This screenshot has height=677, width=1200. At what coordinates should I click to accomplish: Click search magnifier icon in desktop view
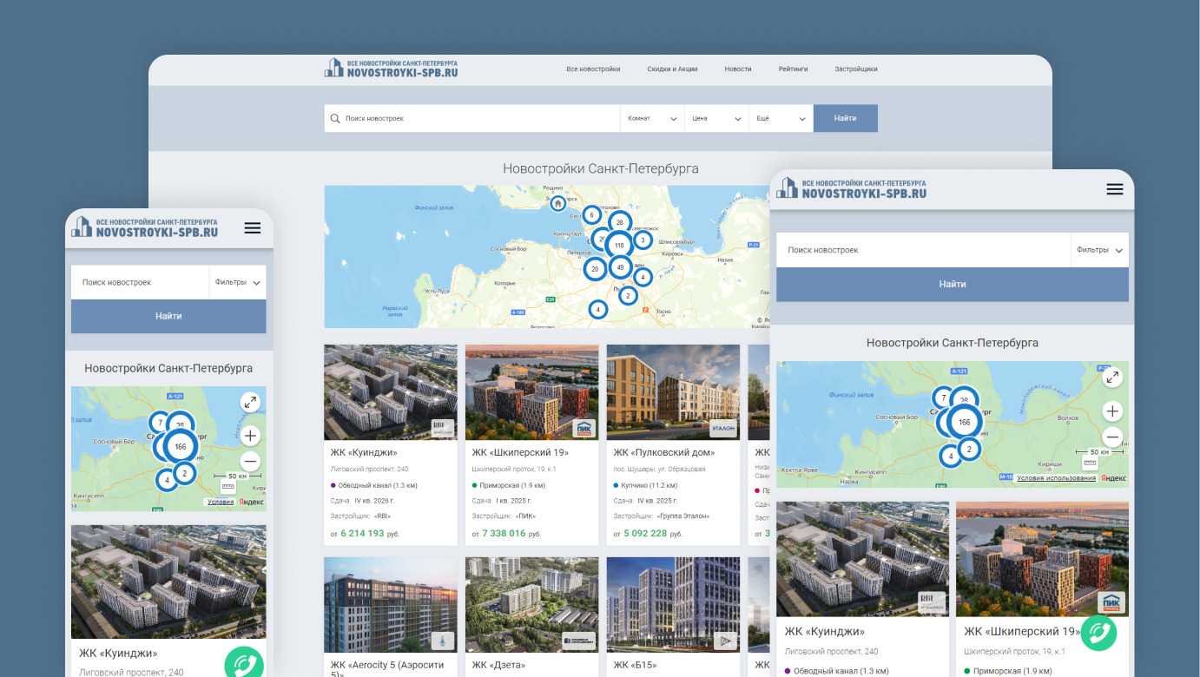[334, 118]
